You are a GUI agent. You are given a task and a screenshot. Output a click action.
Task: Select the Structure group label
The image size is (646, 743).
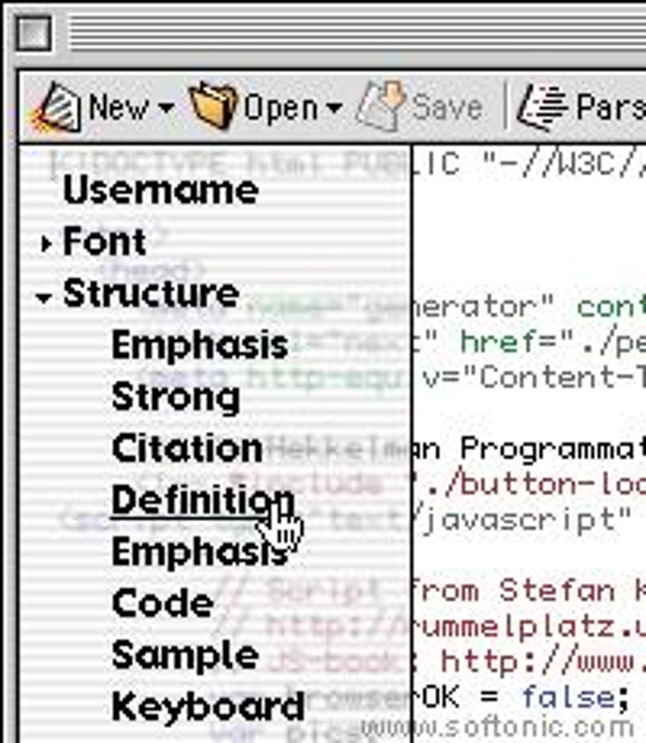pyautogui.click(x=151, y=293)
